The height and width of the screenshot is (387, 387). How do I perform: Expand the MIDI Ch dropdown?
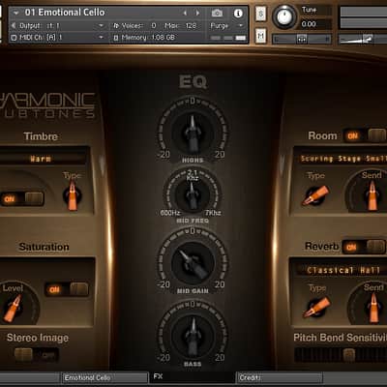(57, 38)
